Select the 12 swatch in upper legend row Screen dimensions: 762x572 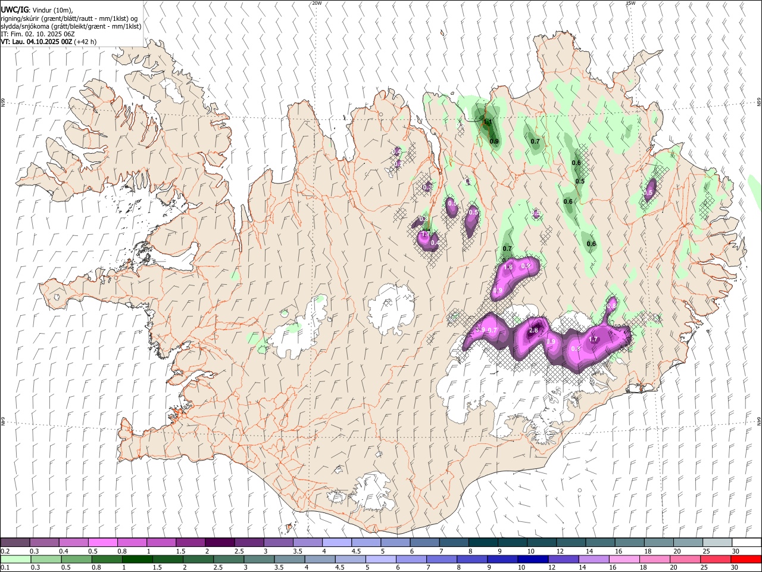point(570,543)
